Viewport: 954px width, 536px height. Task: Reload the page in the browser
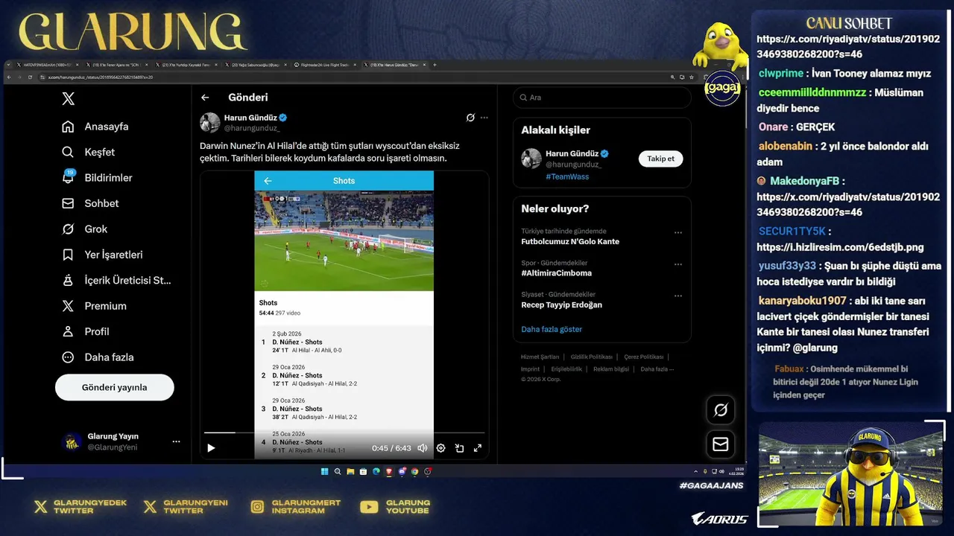tap(31, 77)
